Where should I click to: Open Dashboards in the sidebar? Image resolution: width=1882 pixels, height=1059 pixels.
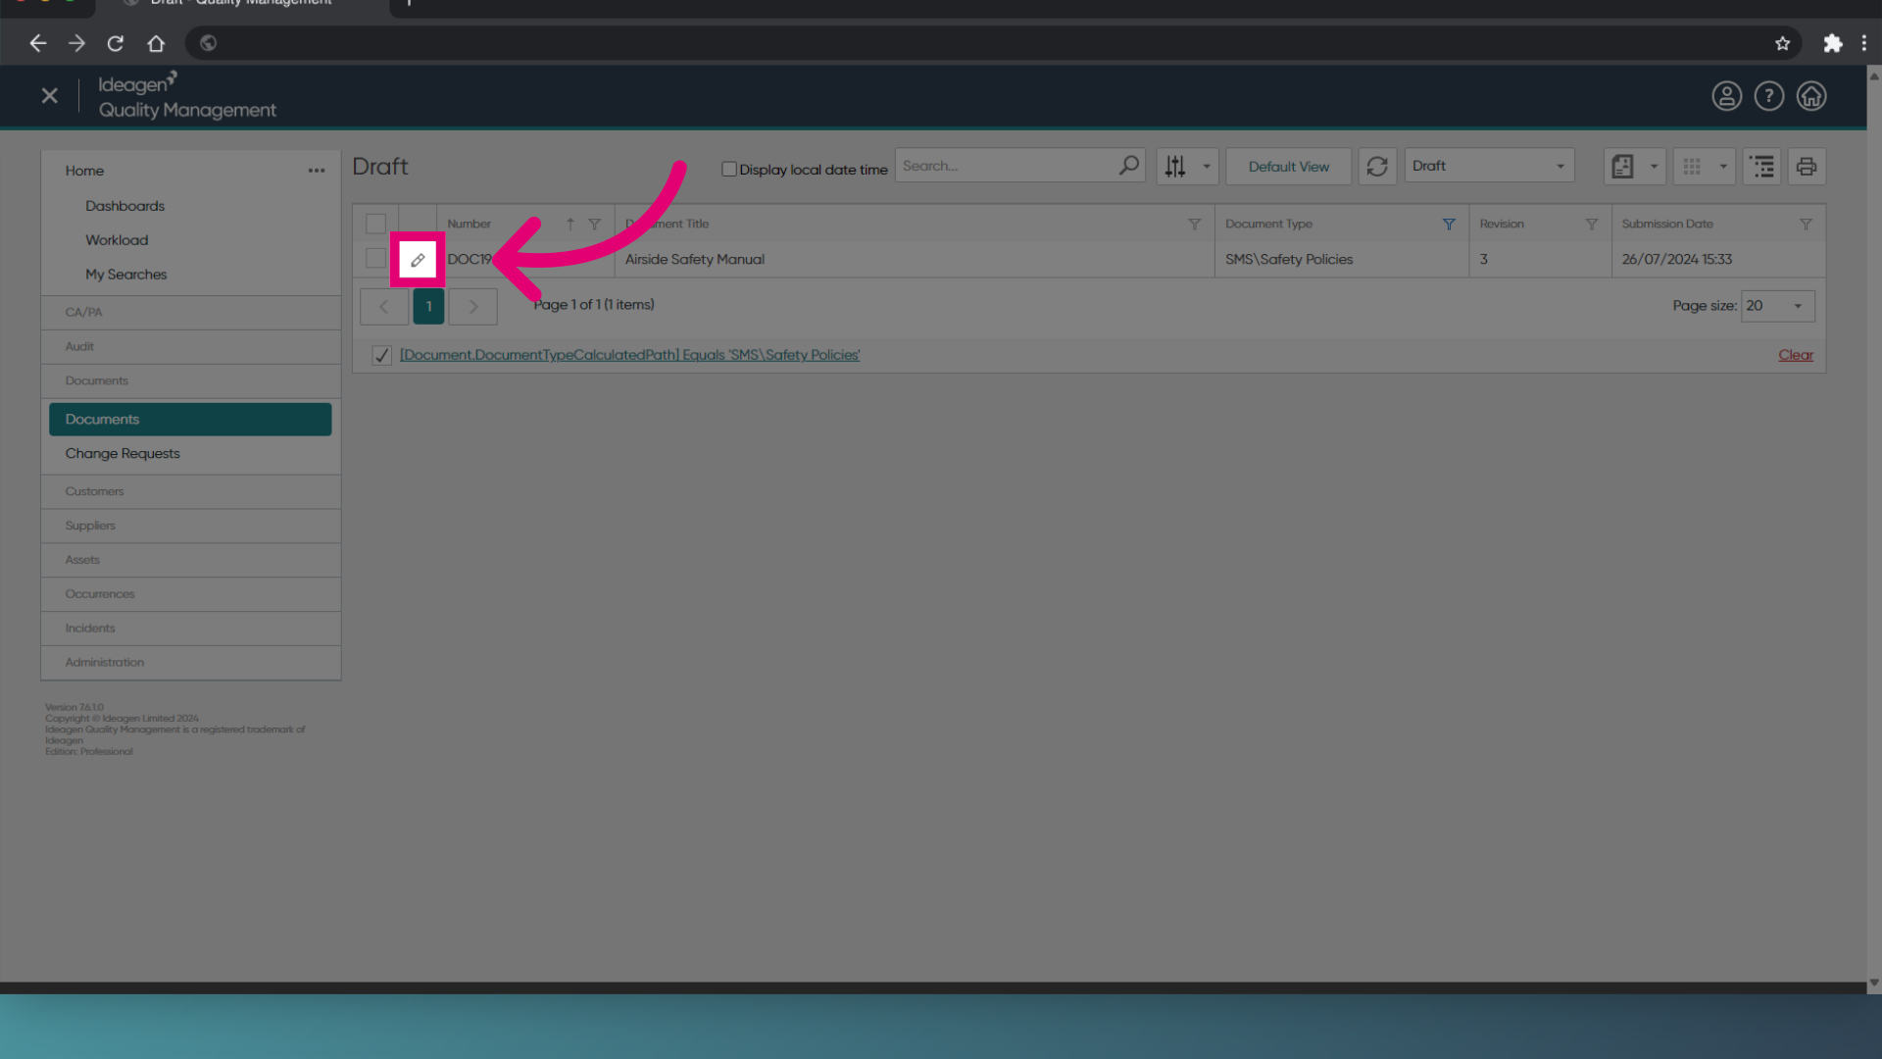124,206
